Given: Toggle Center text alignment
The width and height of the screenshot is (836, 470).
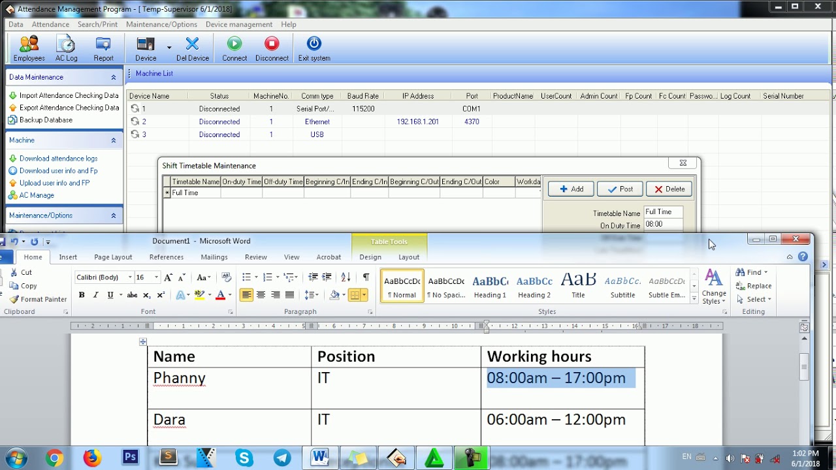Looking at the screenshot, I should (x=261, y=295).
